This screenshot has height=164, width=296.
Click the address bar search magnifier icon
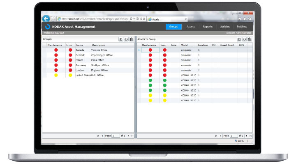[x=131, y=19]
